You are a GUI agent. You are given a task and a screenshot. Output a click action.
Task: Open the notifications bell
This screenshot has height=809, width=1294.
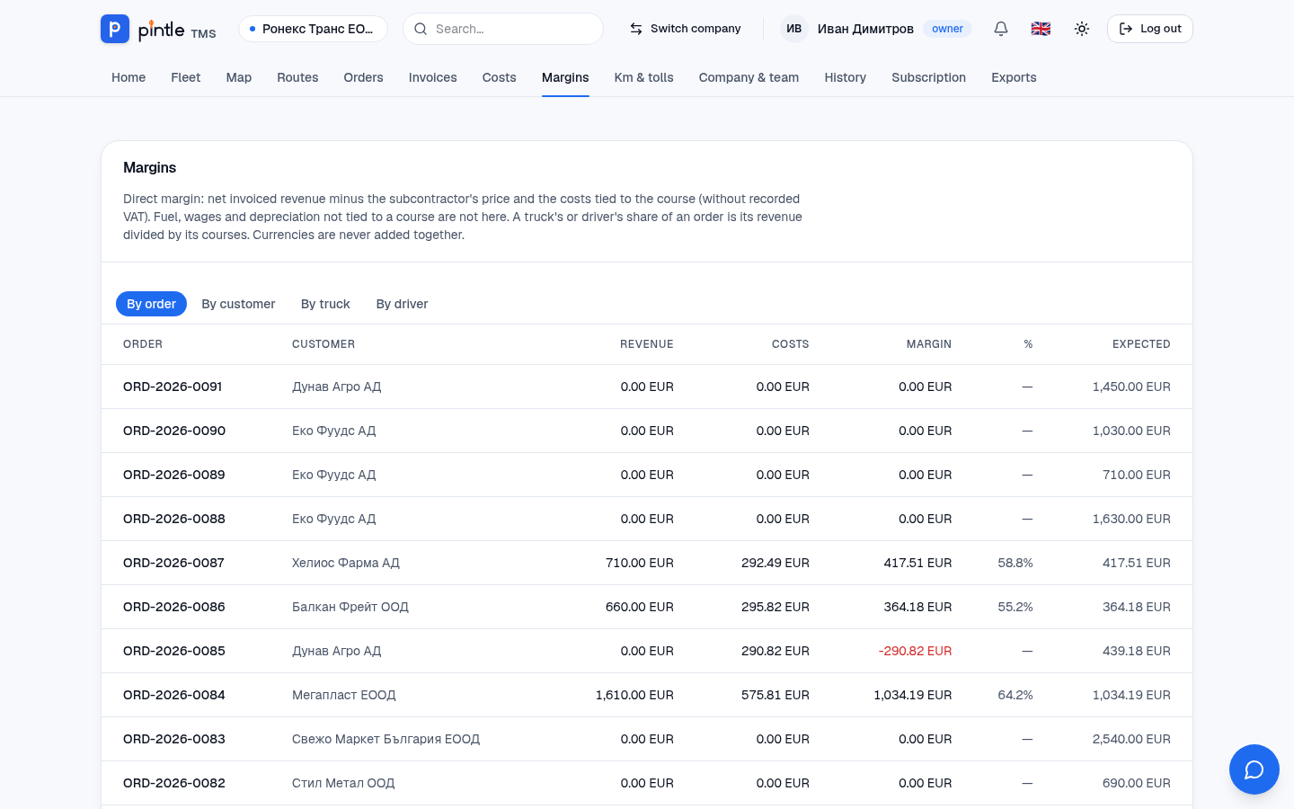1001,29
